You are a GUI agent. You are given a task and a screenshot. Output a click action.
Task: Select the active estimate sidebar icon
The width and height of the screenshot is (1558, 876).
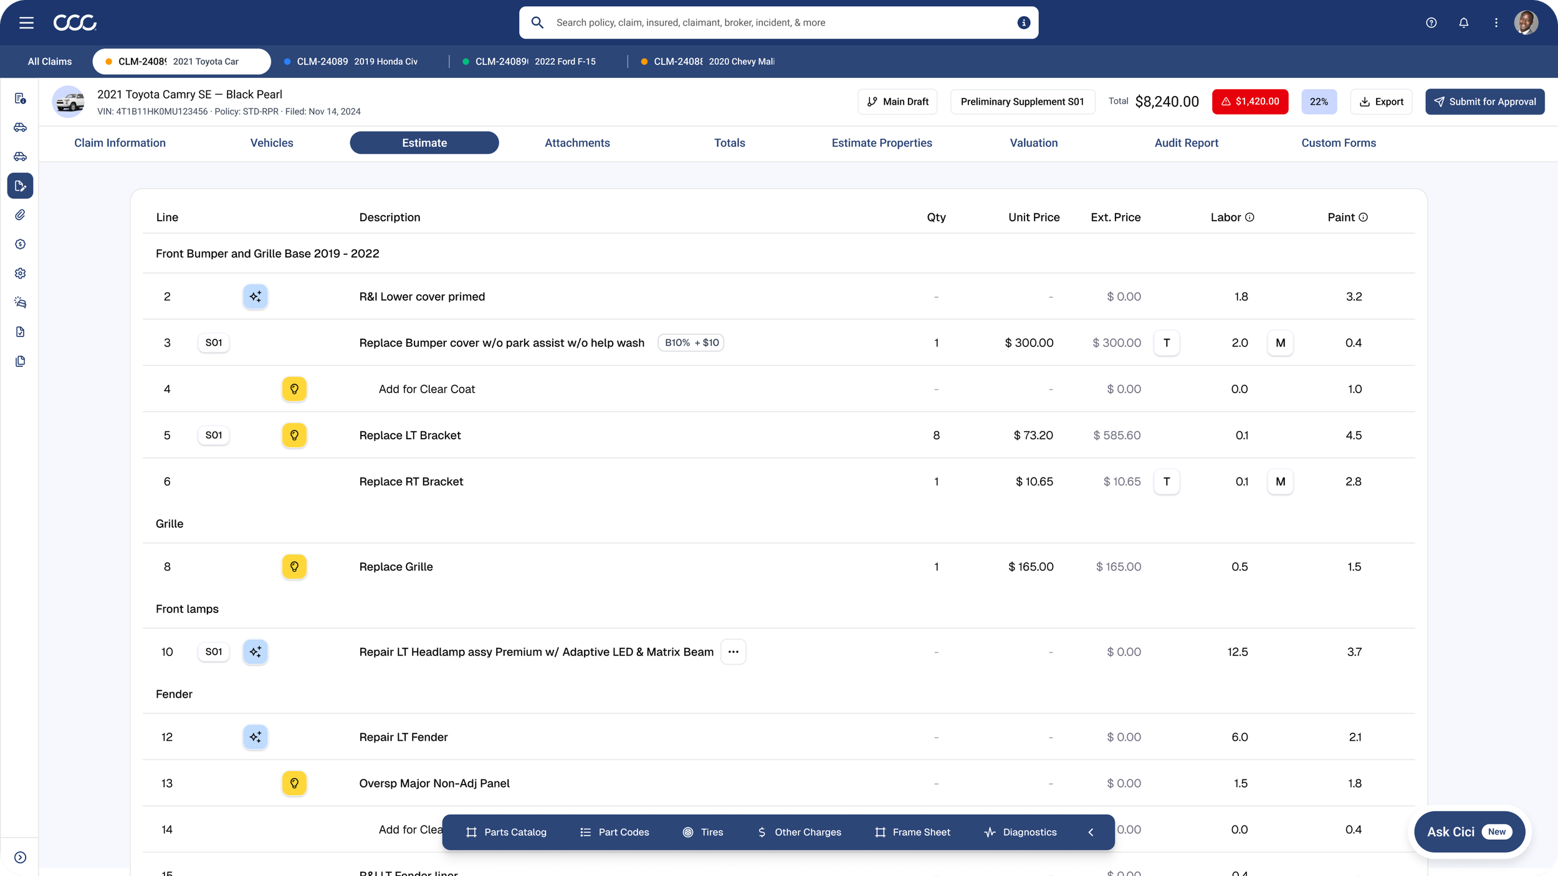point(20,186)
